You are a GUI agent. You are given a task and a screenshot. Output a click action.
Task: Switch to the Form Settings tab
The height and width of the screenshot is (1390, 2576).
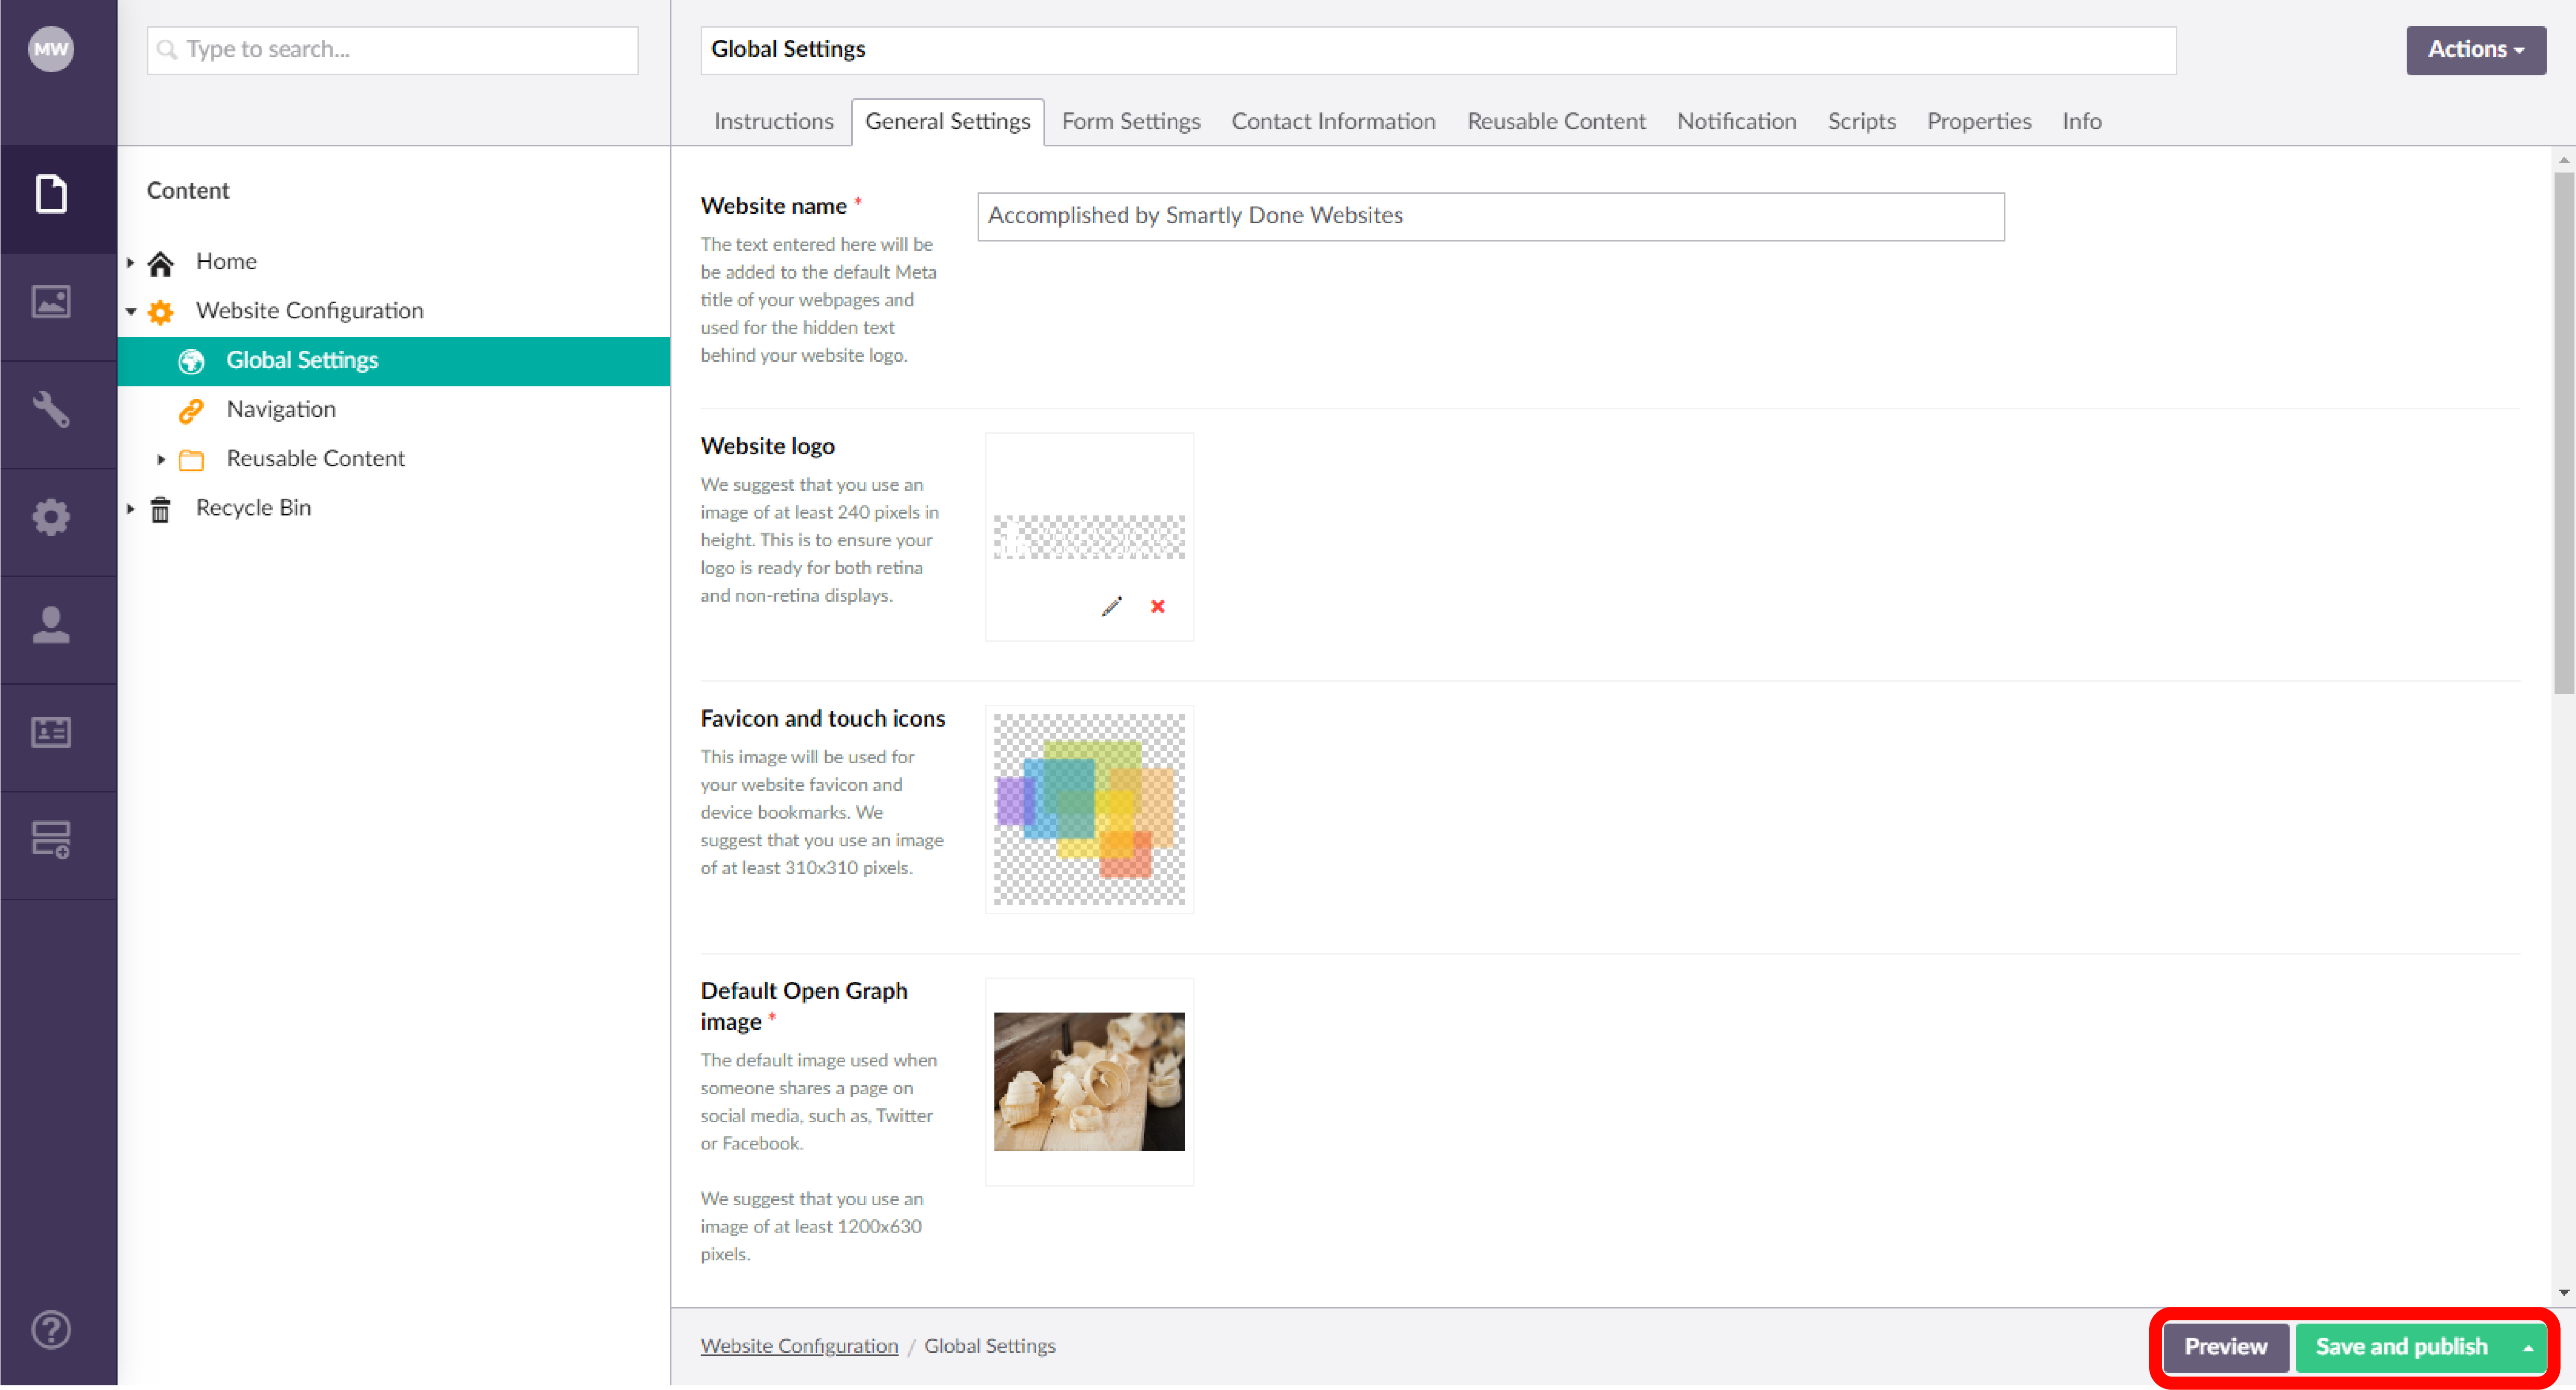[x=1131, y=121]
